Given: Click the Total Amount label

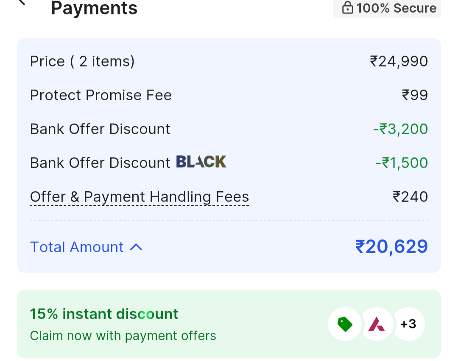Looking at the screenshot, I should (x=77, y=247).
